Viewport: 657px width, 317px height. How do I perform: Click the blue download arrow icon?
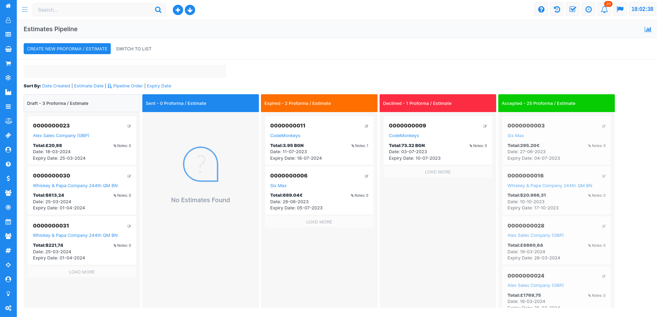click(190, 10)
